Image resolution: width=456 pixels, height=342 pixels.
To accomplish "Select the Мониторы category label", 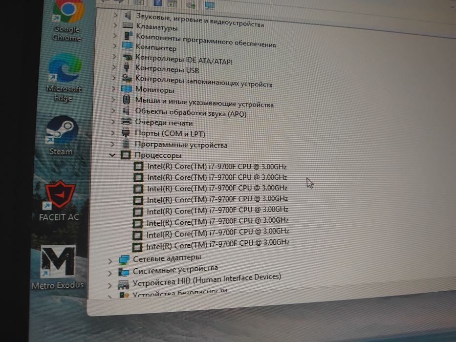I will [155, 89].
